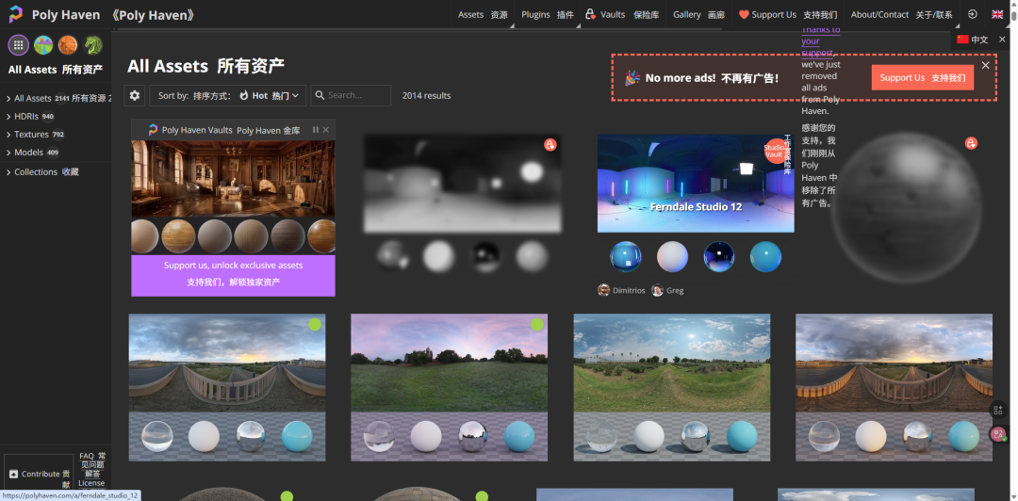
Task: Click the heart icon beside Support Us
Action: [x=744, y=14]
